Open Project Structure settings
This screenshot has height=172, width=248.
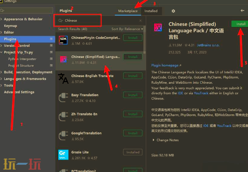[21, 66]
